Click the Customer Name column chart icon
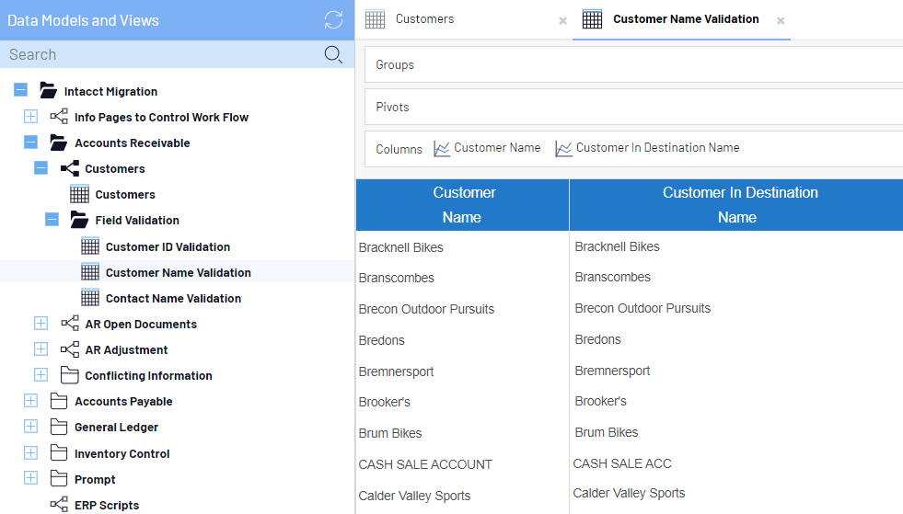Screen dimensions: 903x514 pos(442,148)
